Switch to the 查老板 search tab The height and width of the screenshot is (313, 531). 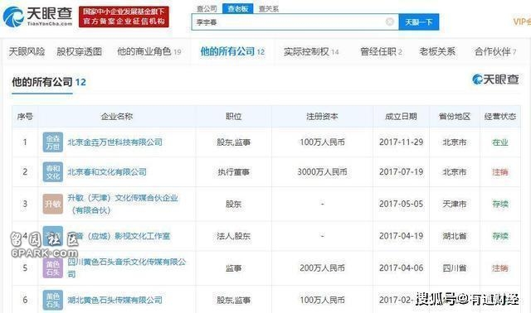238,8
